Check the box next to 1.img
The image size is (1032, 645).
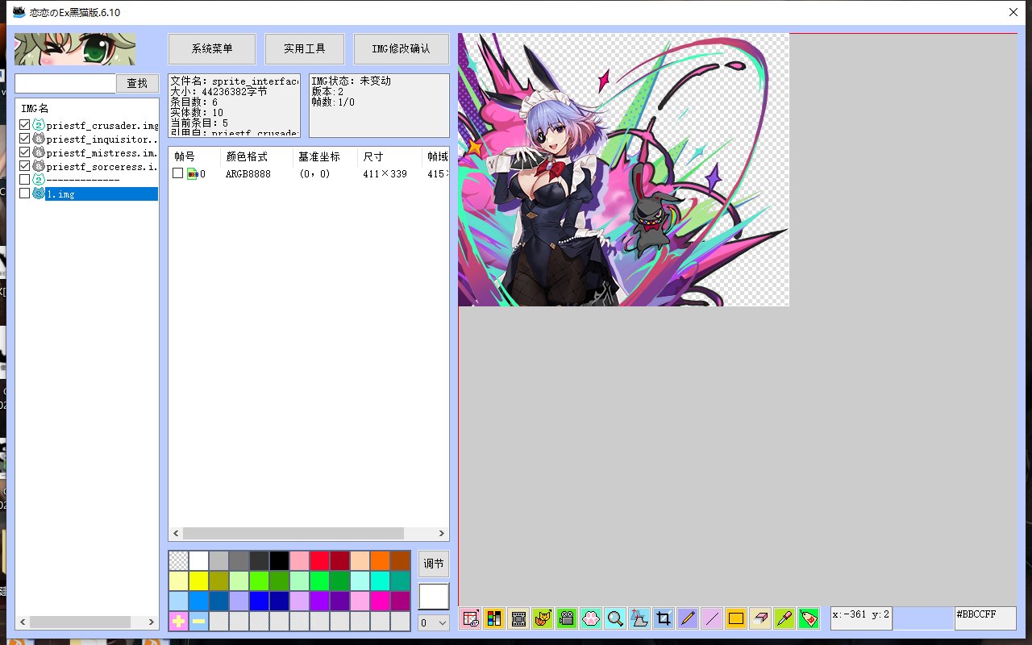pos(24,193)
